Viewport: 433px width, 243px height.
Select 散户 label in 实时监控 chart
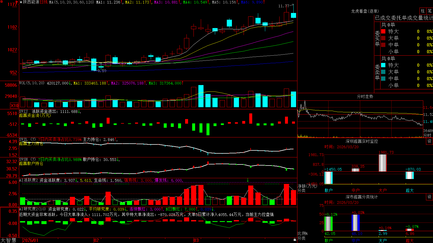[329, 190]
